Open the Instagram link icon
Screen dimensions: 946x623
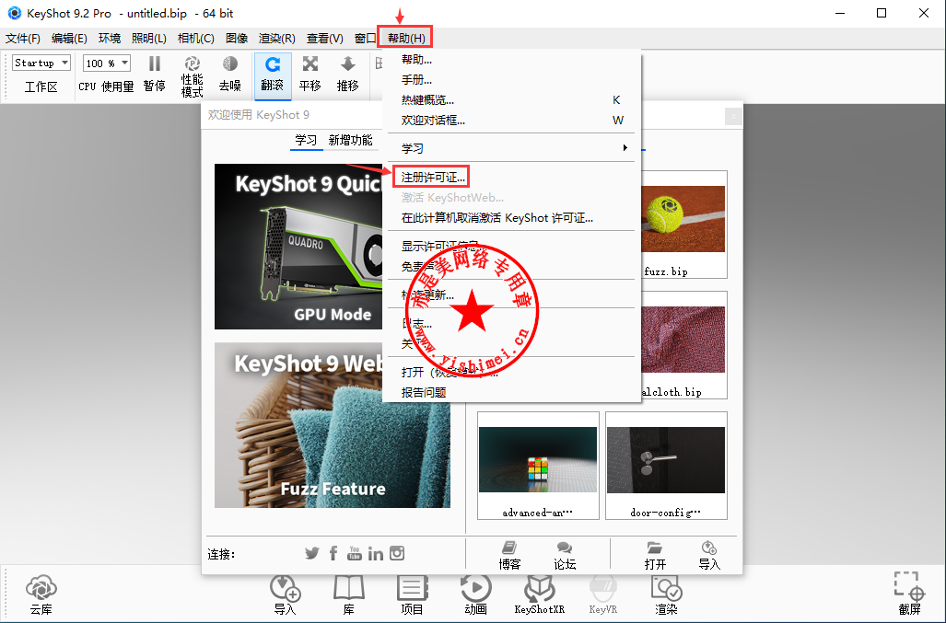[x=397, y=553]
